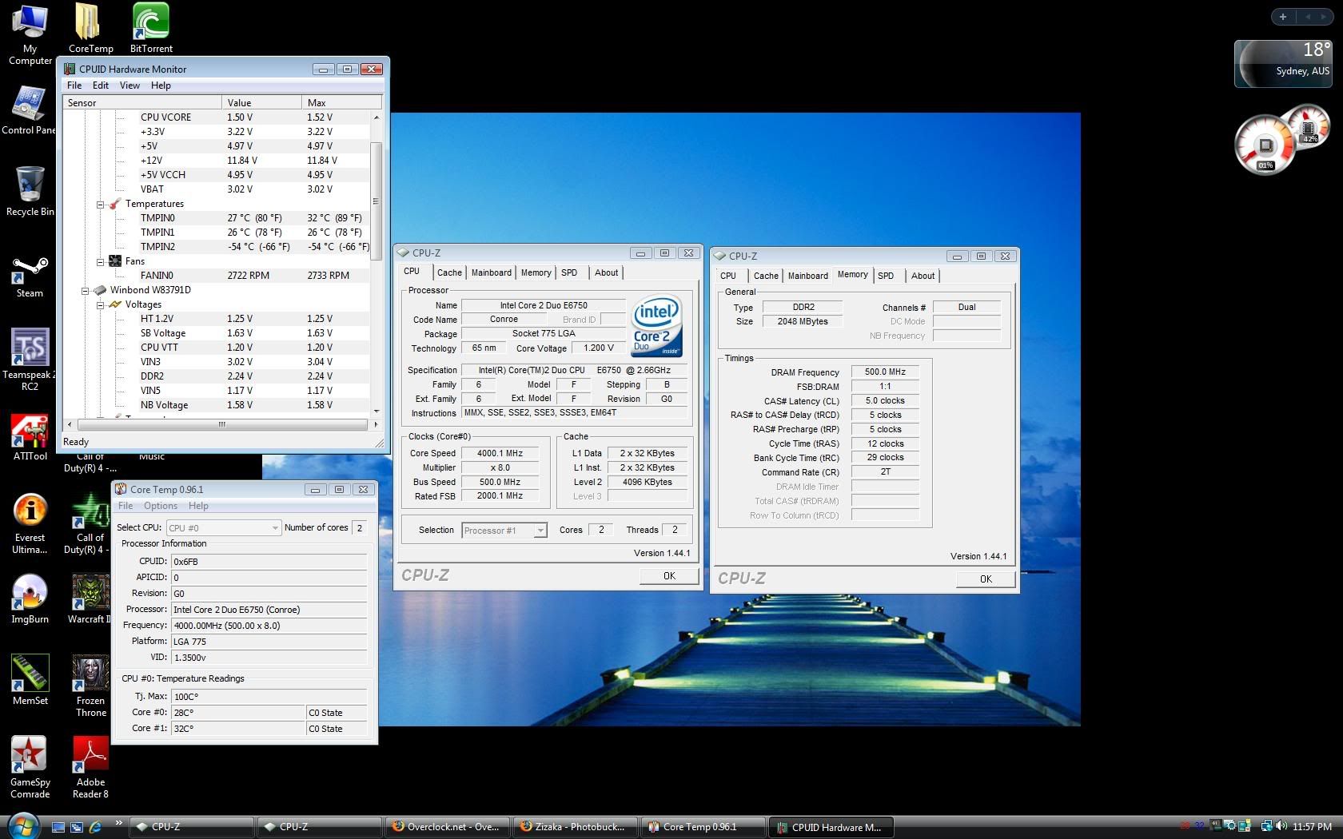This screenshot has height=839, width=1343.
Task: Launch MemSet desktop shortcut
Action: point(30,681)
